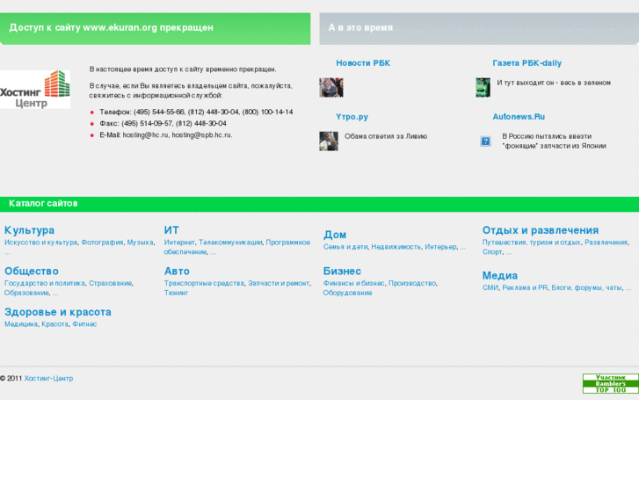
Task: Select the Государство и политика link
Action: pos(45,283)
